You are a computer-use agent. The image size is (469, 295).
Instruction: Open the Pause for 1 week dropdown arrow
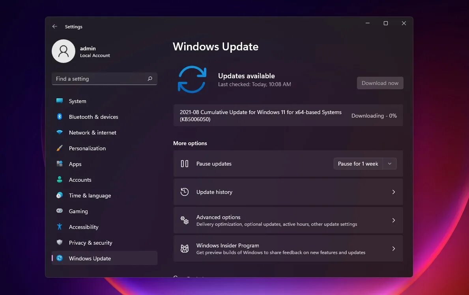coord(390,164)
